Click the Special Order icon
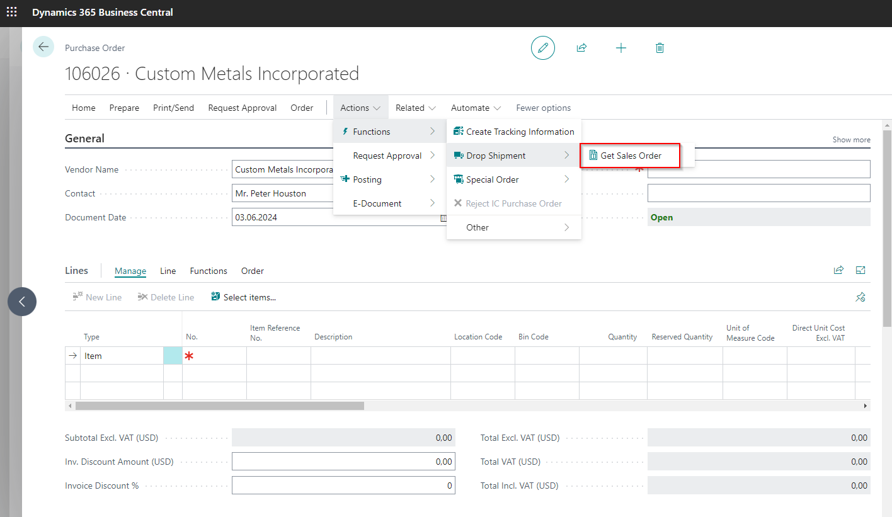 click(x=459, y=179)
